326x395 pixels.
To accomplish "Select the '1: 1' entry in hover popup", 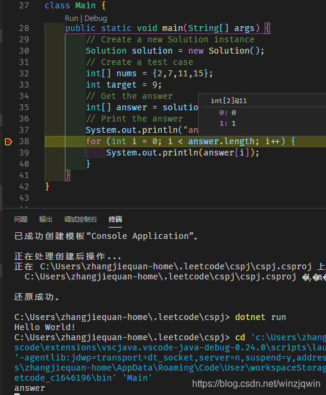I will tap(227, 123).
